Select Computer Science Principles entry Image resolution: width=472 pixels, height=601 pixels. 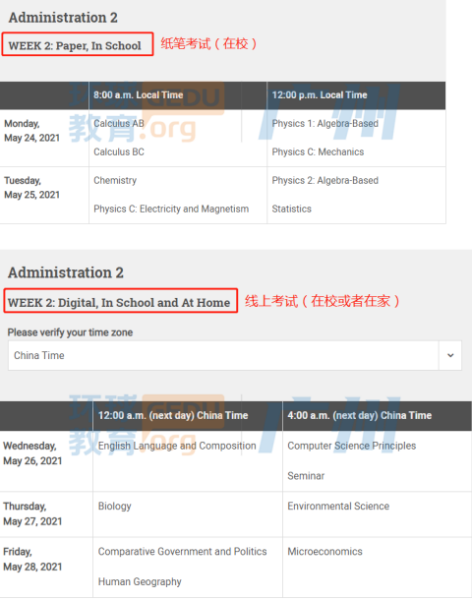(x=351, y=446)
